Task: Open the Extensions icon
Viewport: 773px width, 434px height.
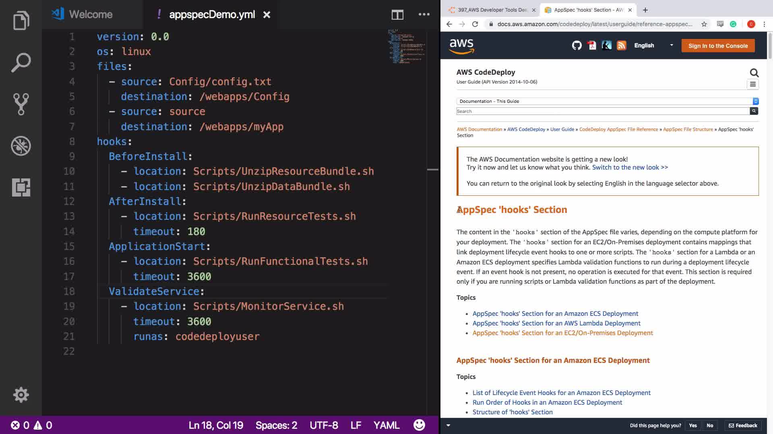Action: 21,187
